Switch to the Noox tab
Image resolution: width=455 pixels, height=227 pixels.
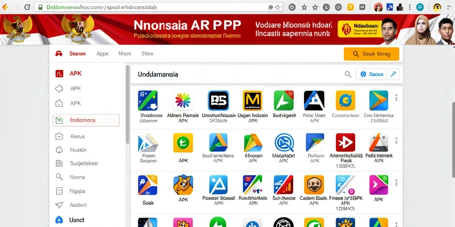tap(125, 54)
